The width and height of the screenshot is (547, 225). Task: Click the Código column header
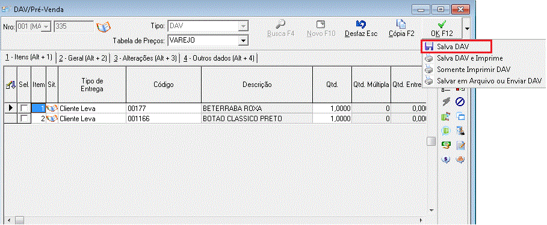pos(164,85)
